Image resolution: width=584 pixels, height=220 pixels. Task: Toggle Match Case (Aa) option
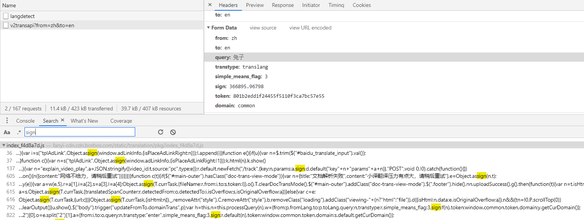7,132
